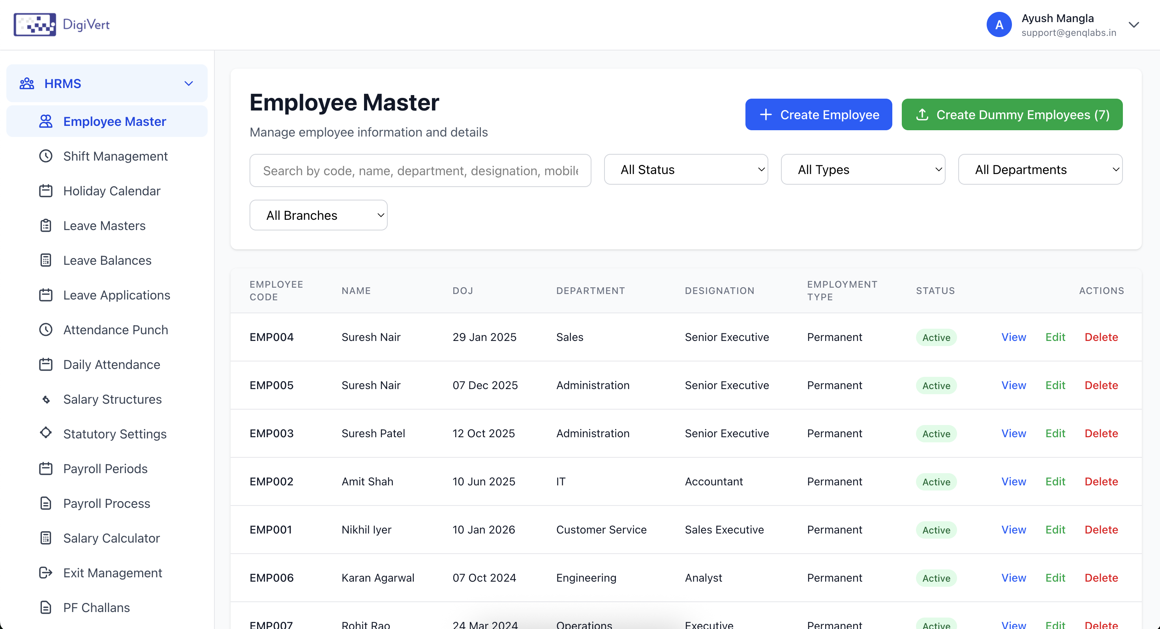The image size is (1160, 629).
Task: Click the PF Challans document icon
Action: (45, 607)
